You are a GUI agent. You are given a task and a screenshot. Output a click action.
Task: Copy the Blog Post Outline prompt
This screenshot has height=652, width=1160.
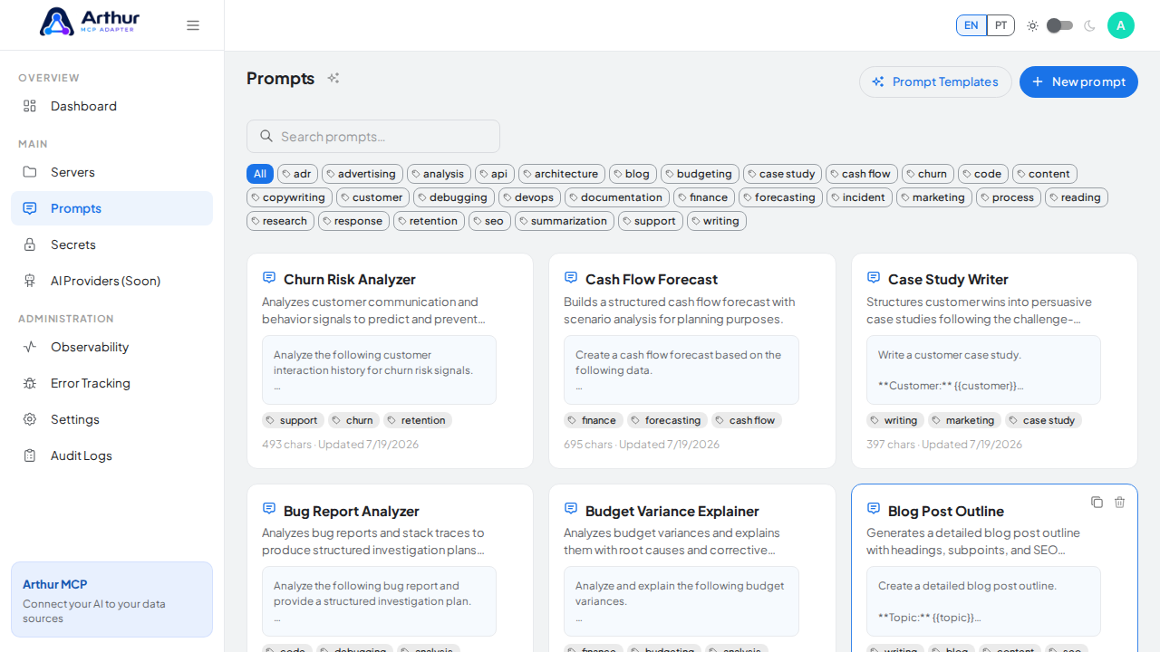tap(1097, 502)
